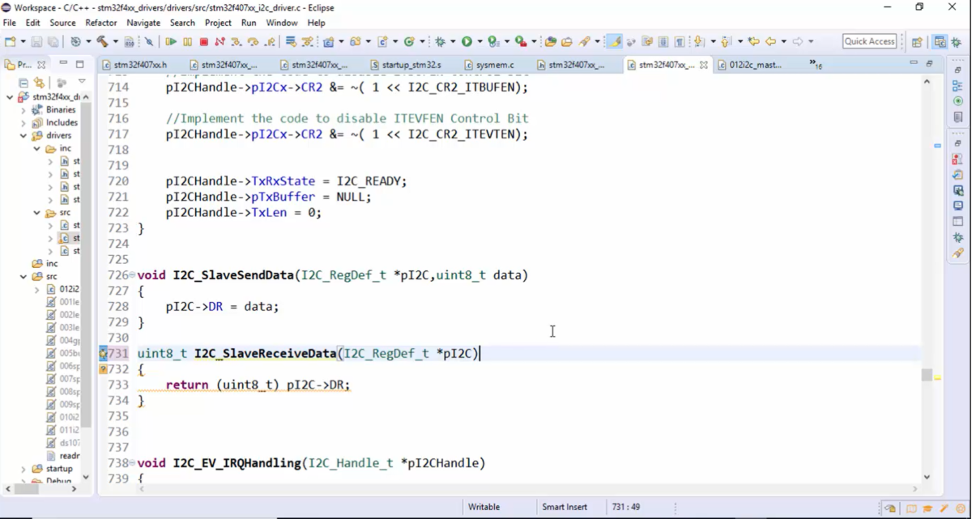
Task: Collapse the stm32f4xx_dr project root
Action: [x=10, y=96]
